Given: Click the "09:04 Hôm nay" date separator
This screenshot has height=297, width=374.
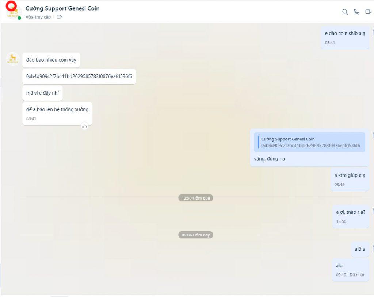Looking at the screenshot, I should (x=196, y=235).
